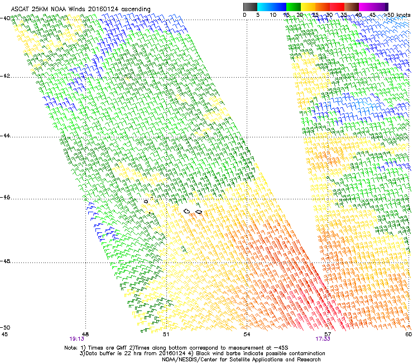The height and width of the screenshot is (363, 413).
Task: Click the plot title 'ASCAT 25KM NOAA Winds 20160124 ascending'
Action: tap(80, 9)
